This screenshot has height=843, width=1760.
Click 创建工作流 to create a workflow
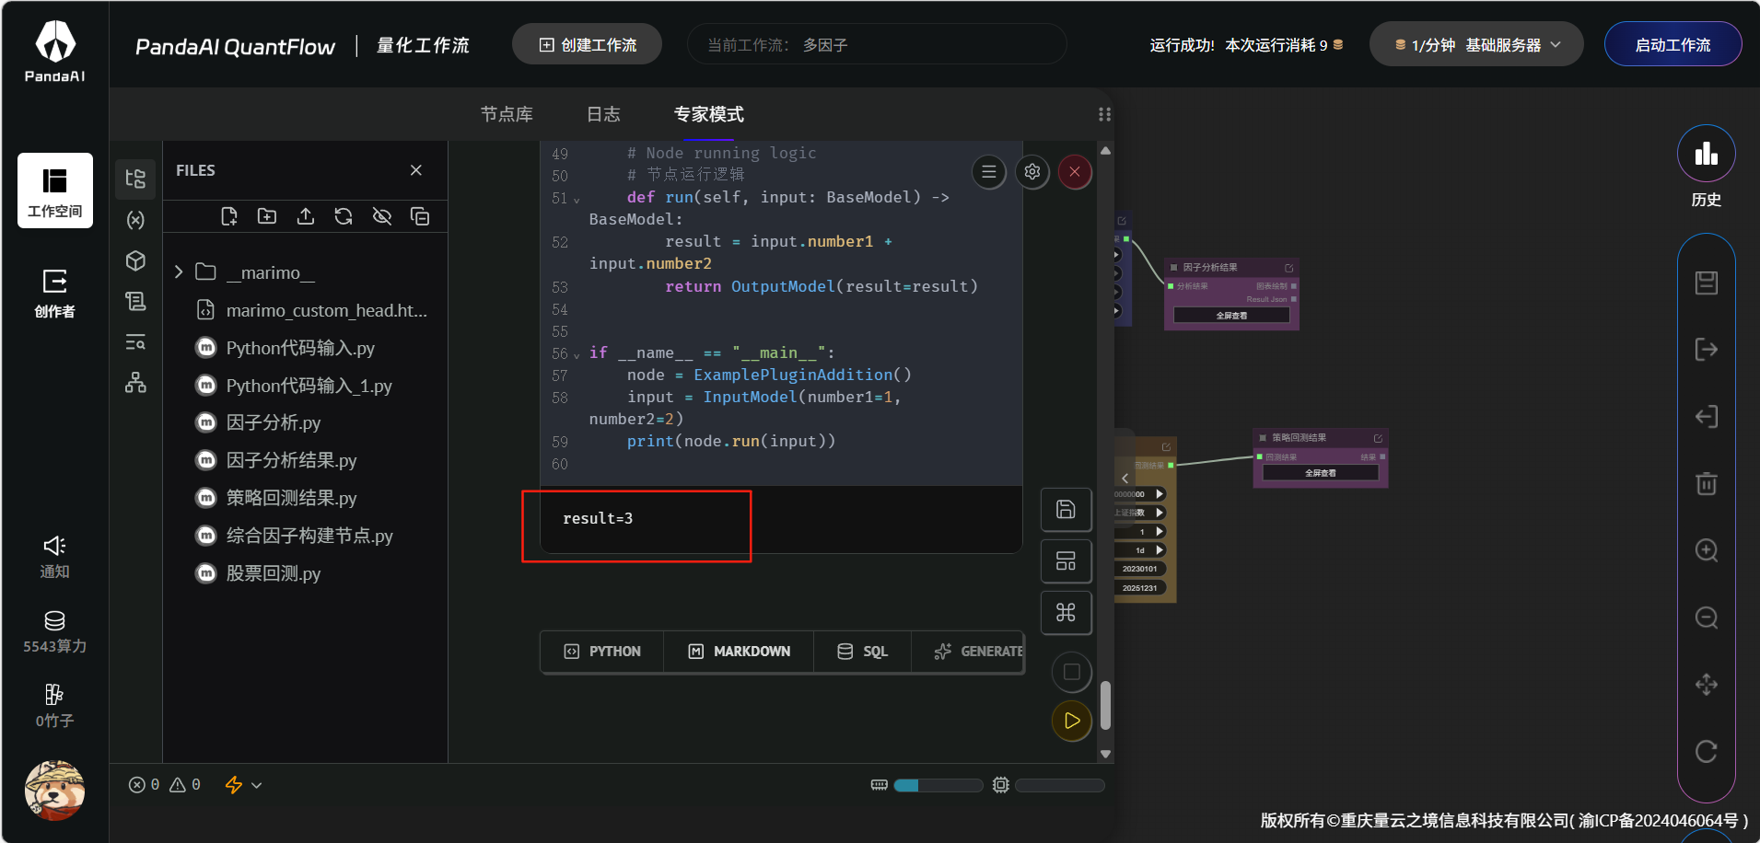pyautogui.click(x=587, y=44)
